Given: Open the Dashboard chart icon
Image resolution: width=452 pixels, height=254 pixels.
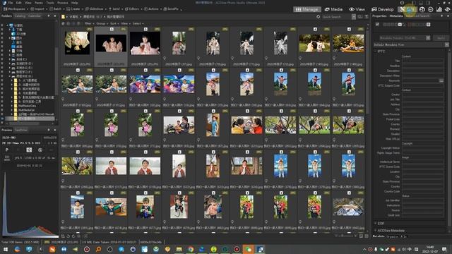Looking at the screenshot, I should [439, 9].
